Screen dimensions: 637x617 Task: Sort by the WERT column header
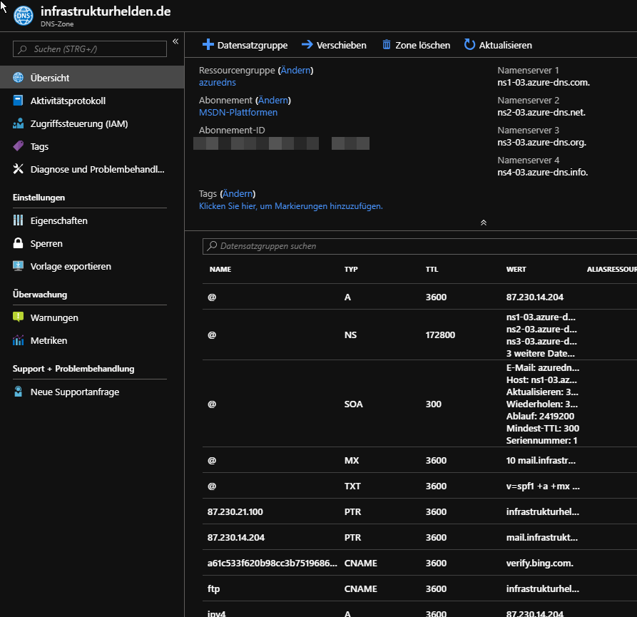point(516,269)
